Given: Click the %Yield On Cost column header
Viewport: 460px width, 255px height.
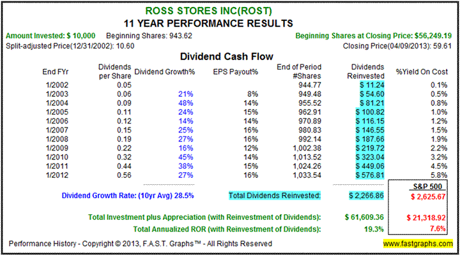Looking at the screenshot, I should click(x=422, y=72).
